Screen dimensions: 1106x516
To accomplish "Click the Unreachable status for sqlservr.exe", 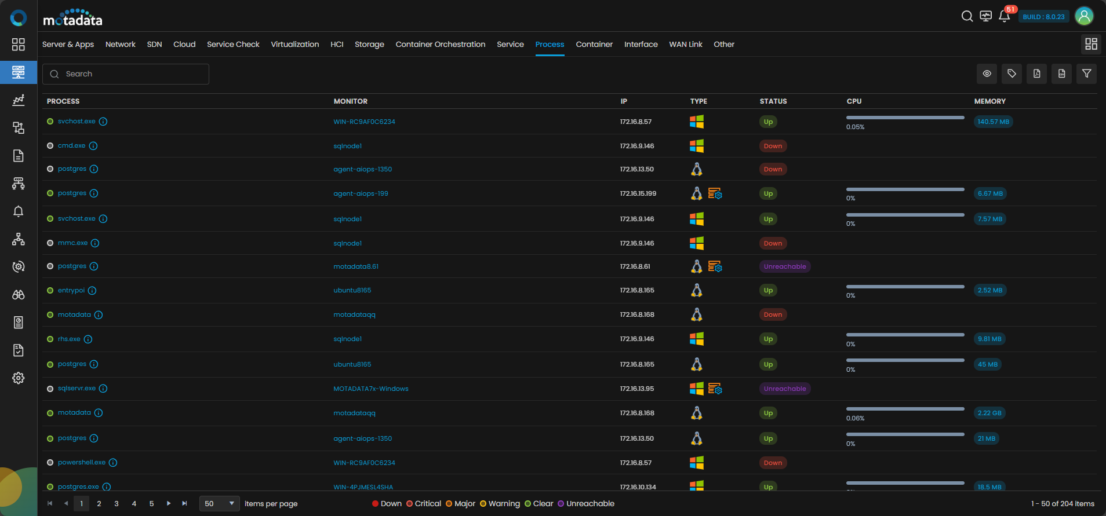I will click(x=785, y=389).
